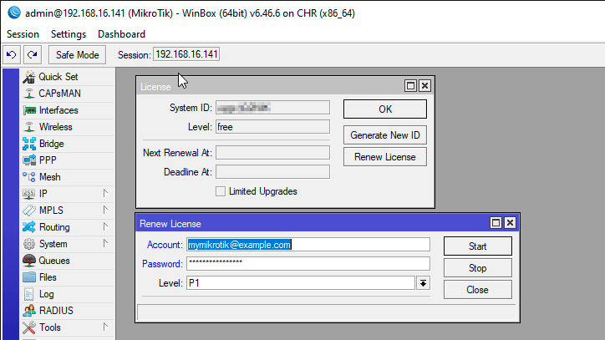Close the License window
This screenshot has width=605, height=340.
(x=425, y=86)
